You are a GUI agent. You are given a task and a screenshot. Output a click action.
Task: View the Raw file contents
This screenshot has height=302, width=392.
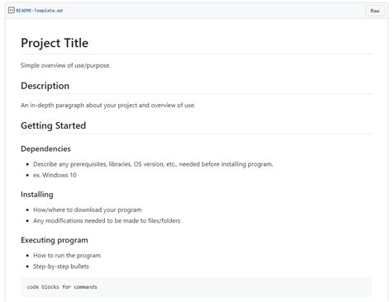tap(375, 11)
